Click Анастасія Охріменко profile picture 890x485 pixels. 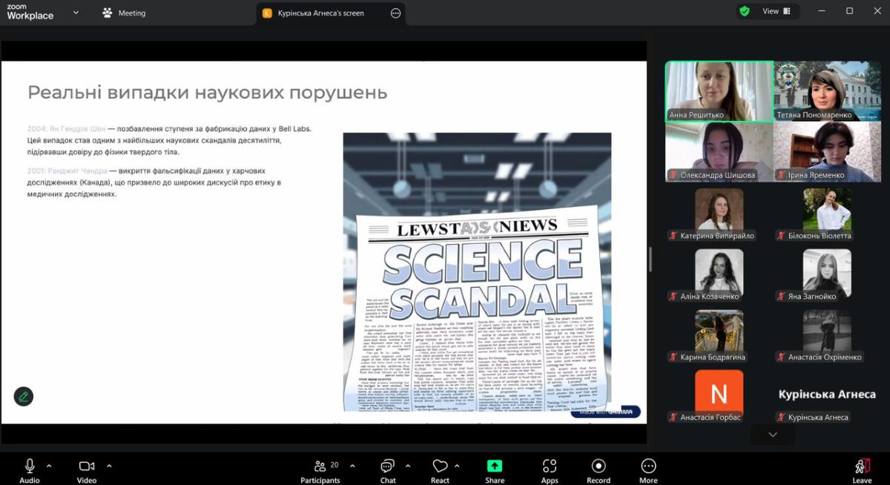827,331
